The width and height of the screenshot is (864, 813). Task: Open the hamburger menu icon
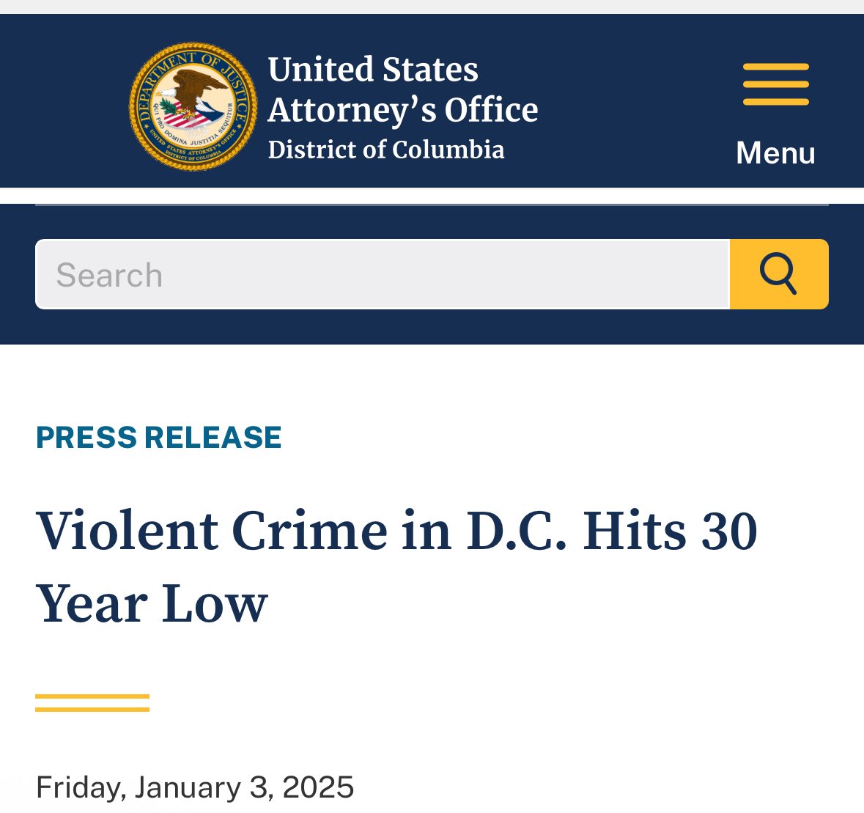tap(775, 84)
